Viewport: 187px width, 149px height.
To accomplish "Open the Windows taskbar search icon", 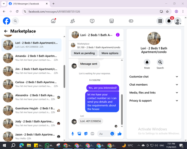I will tap(13, 145).
